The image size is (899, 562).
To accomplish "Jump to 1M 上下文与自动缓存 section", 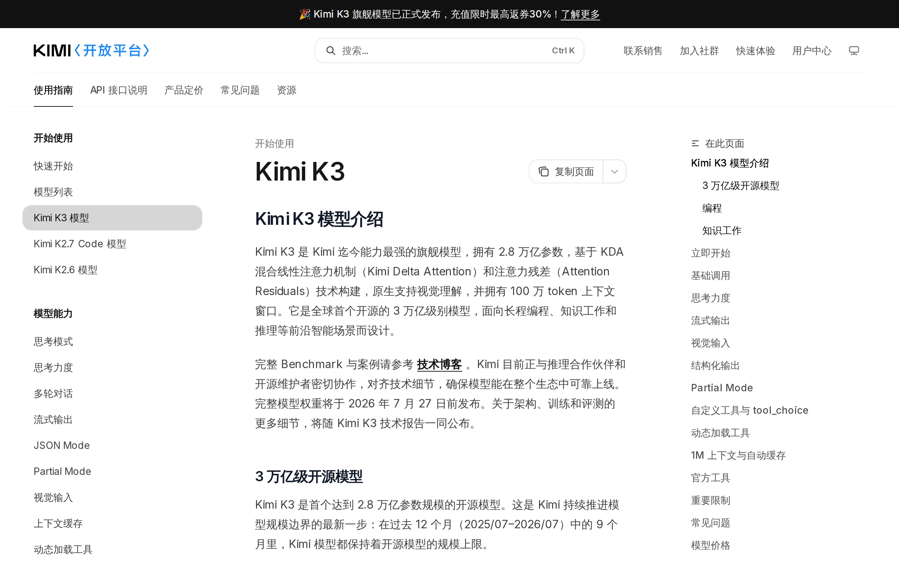I will click(738, 455).
